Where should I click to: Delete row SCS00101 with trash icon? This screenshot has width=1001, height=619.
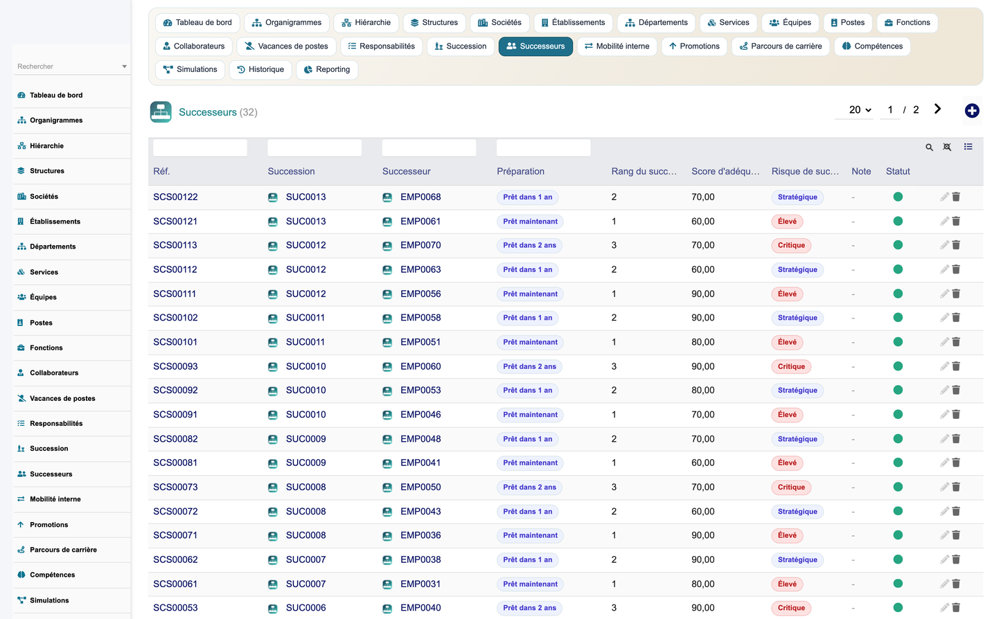(956, 342)
